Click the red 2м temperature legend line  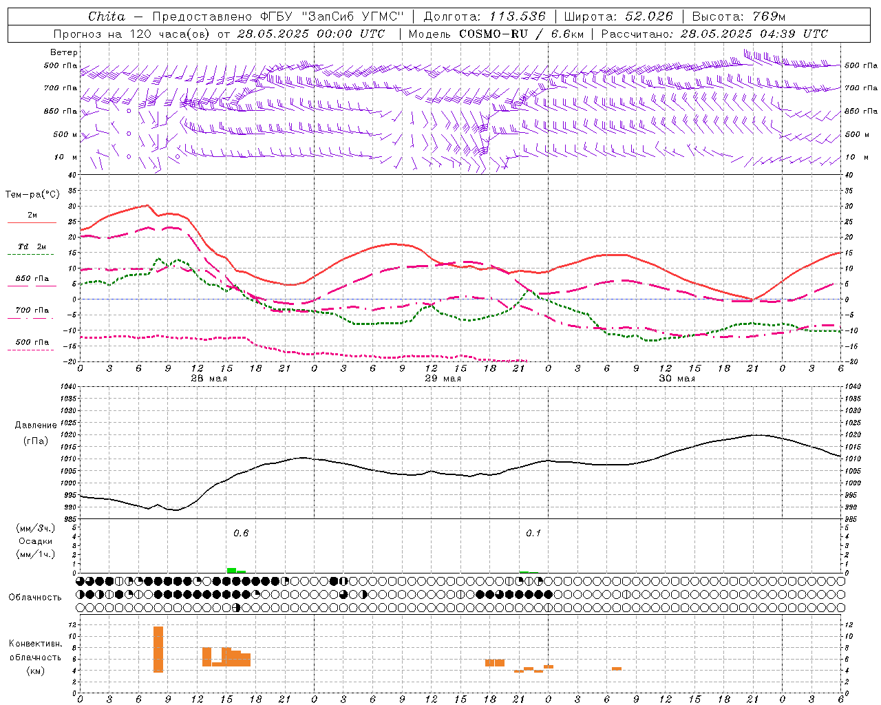(x=32, y=222)
